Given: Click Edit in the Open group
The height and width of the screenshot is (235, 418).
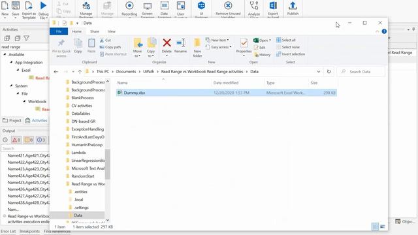Looking at the screenshot, I should click(x=260, y=48).
